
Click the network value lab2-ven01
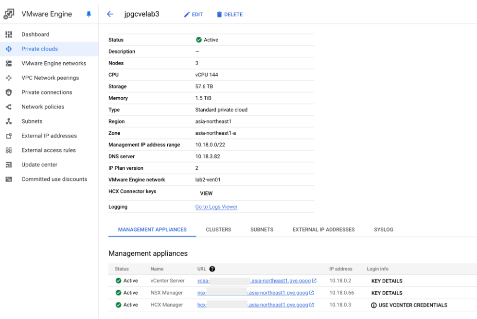tap(208, 180)
